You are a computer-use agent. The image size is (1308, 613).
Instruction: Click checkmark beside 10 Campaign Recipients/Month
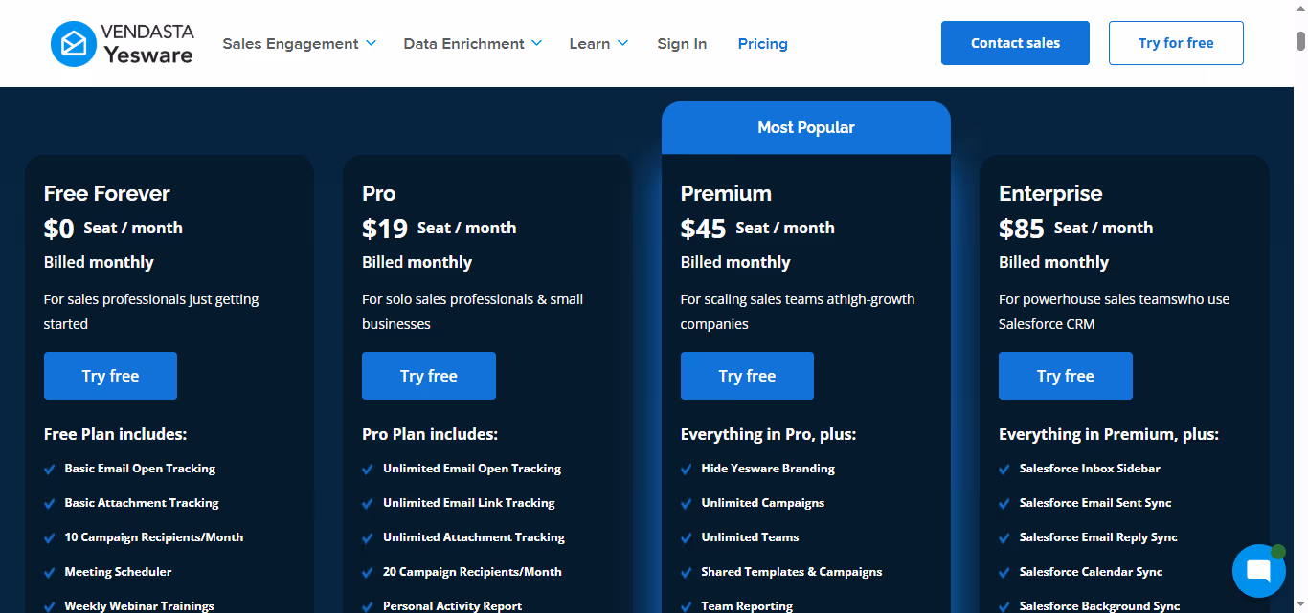(50, 538)
